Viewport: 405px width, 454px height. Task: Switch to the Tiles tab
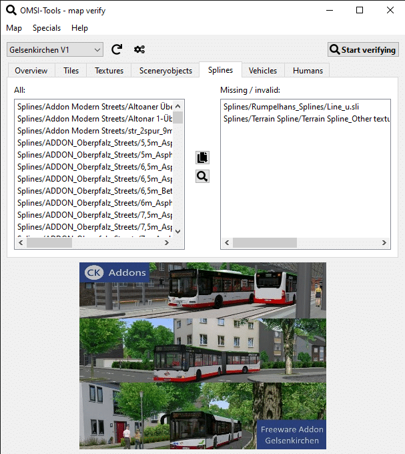[x=71, y=70]
